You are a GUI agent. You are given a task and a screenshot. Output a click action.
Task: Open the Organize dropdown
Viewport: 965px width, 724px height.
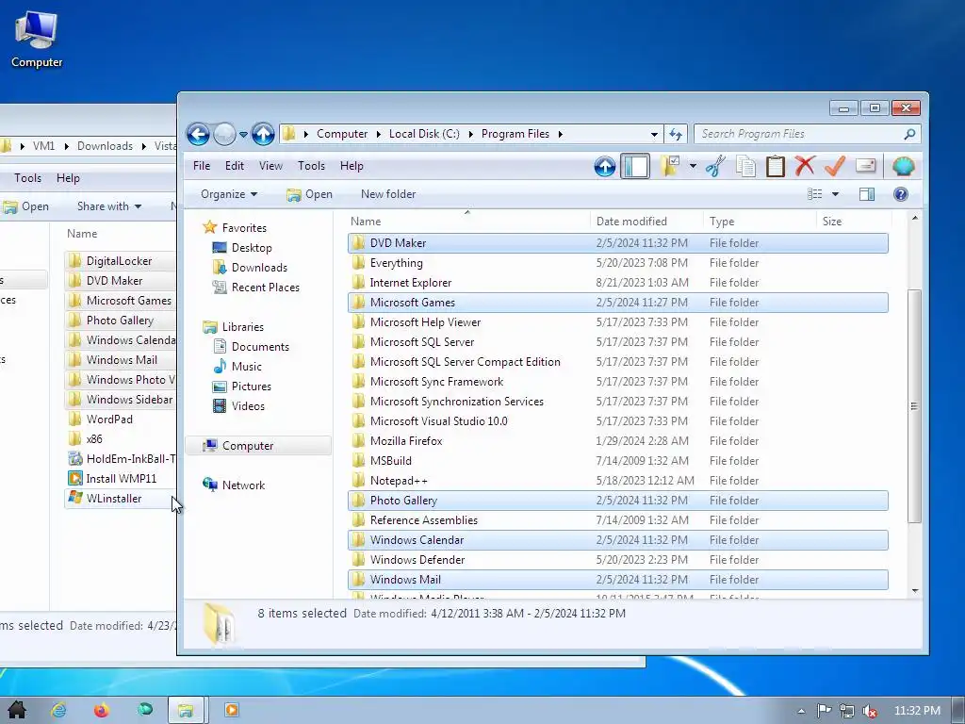(229, 194)
